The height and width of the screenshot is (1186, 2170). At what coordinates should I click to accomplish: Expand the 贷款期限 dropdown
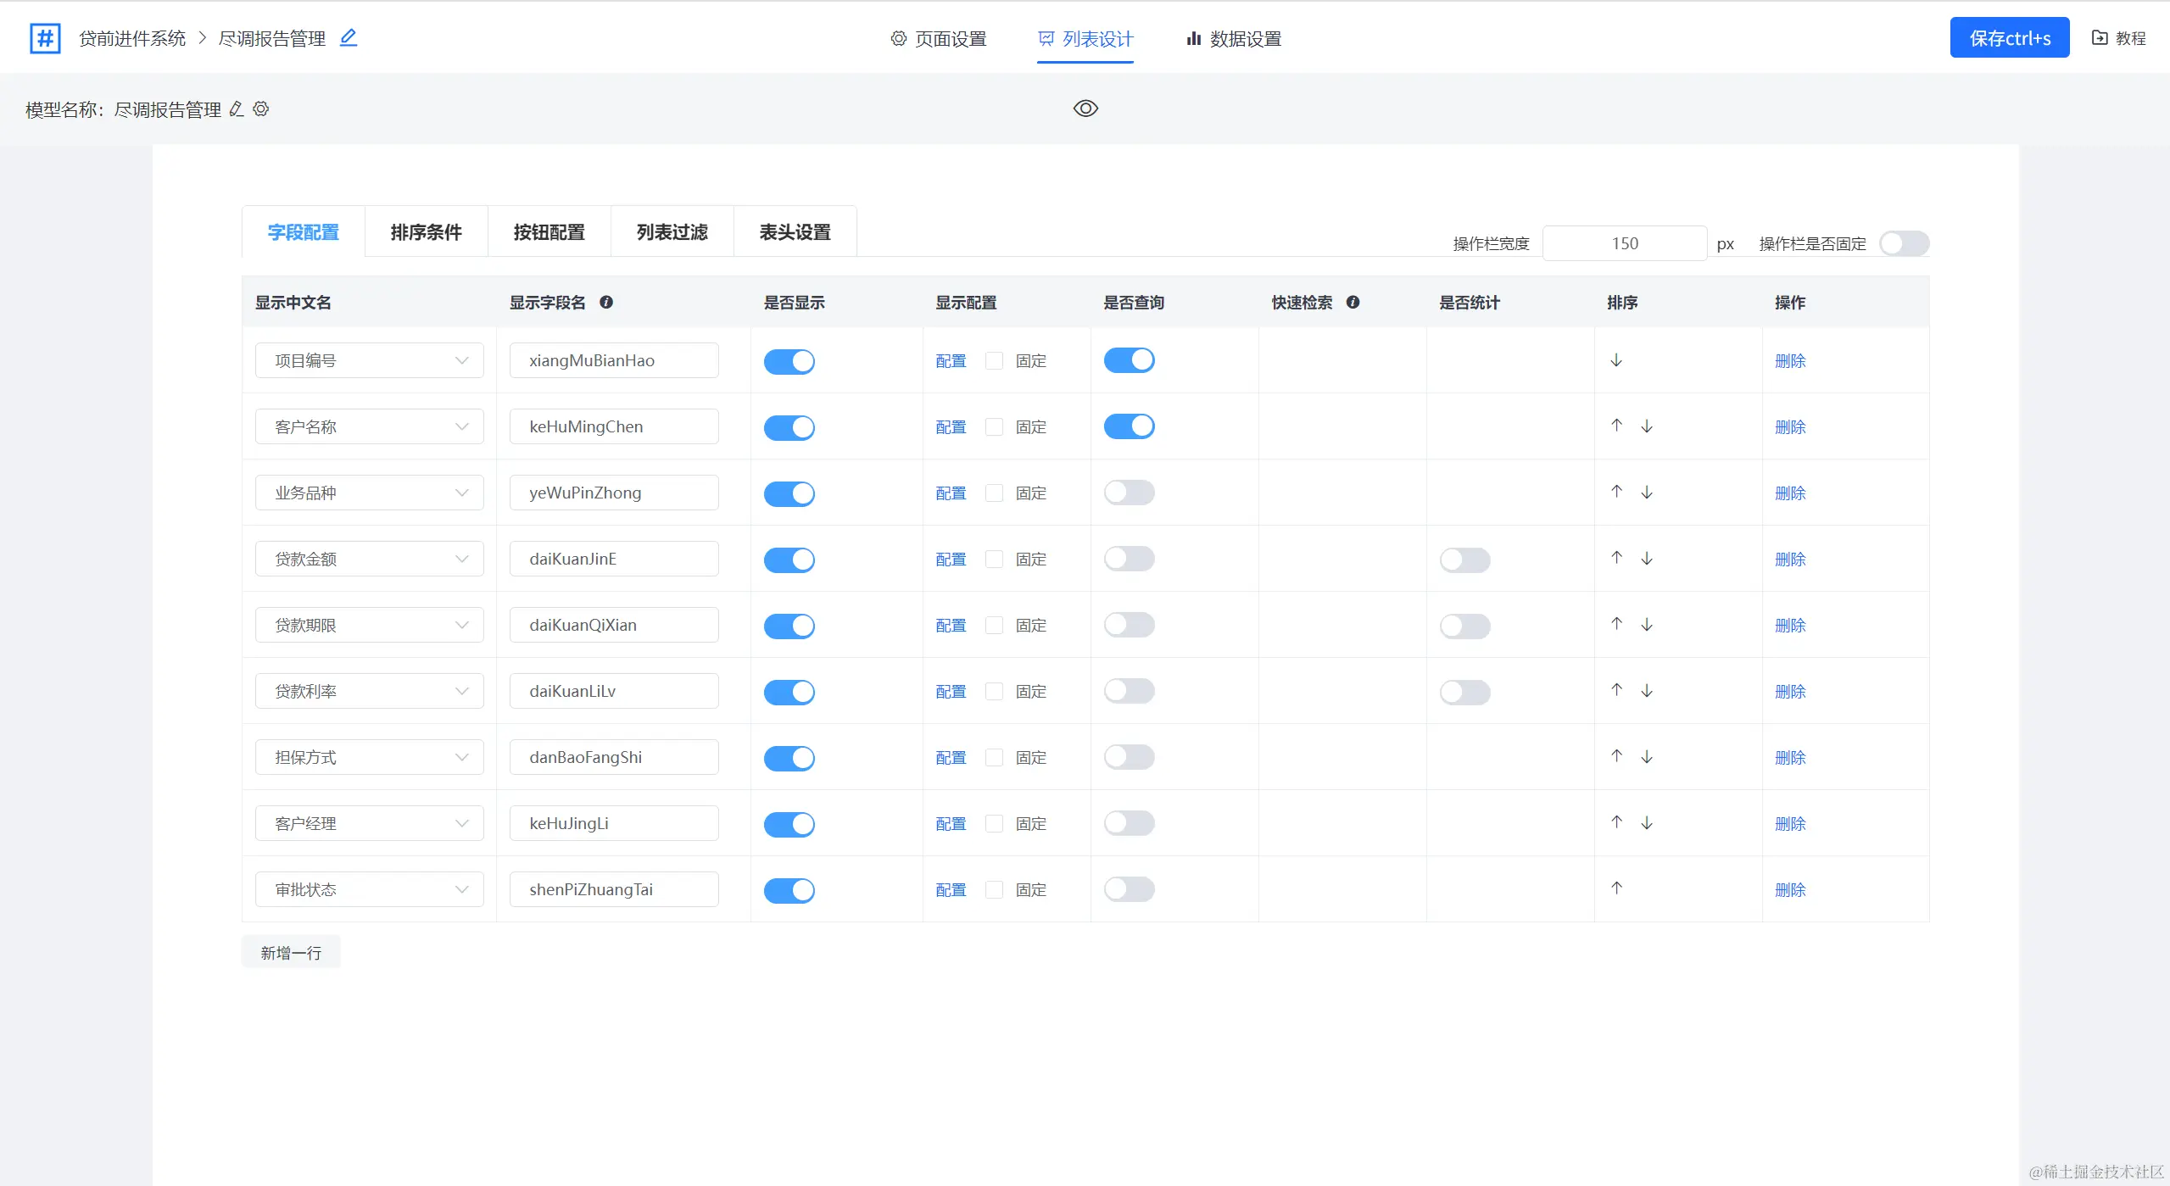pyautogui.click(x=369, y=625)
